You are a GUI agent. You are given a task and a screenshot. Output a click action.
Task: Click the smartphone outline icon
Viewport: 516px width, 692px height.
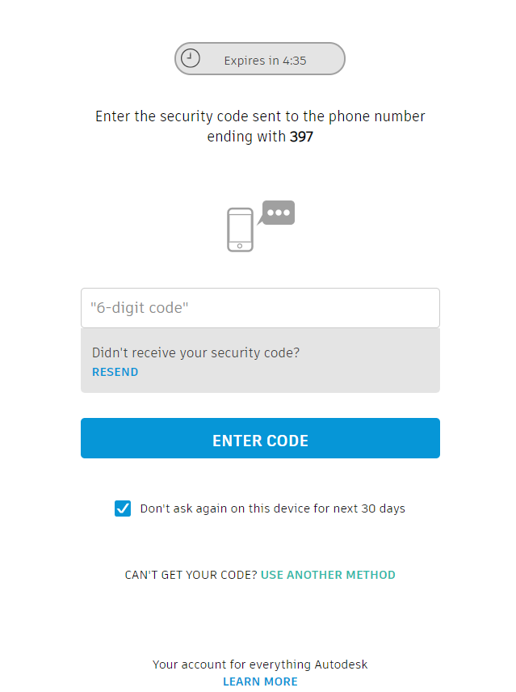[x=240, y=230]
